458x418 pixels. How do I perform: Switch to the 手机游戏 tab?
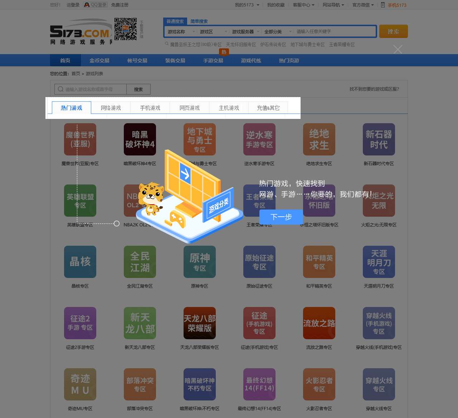tap(150, 108)
